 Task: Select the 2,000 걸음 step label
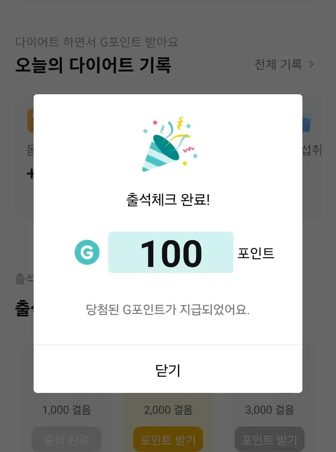[x=168, y=410]
